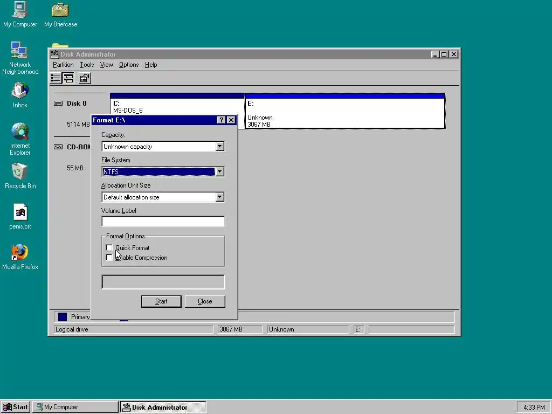Open My Computer desktop icon

(20, 15)
